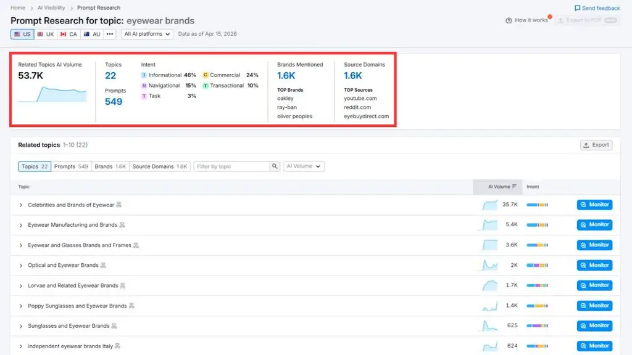Select Topics 22 filter tab
The height and width of the screenshot is (355, 632).
(x=35, y=166)
